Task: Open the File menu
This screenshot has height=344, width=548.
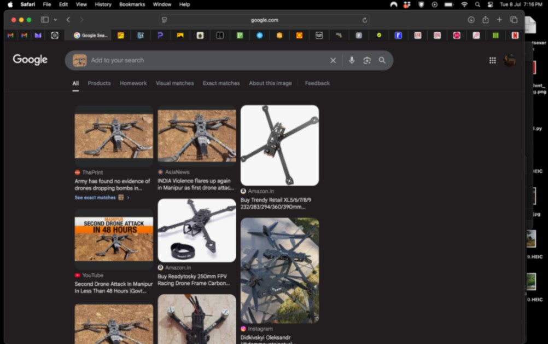Action: pyautogui.click(x=47, y=4)
